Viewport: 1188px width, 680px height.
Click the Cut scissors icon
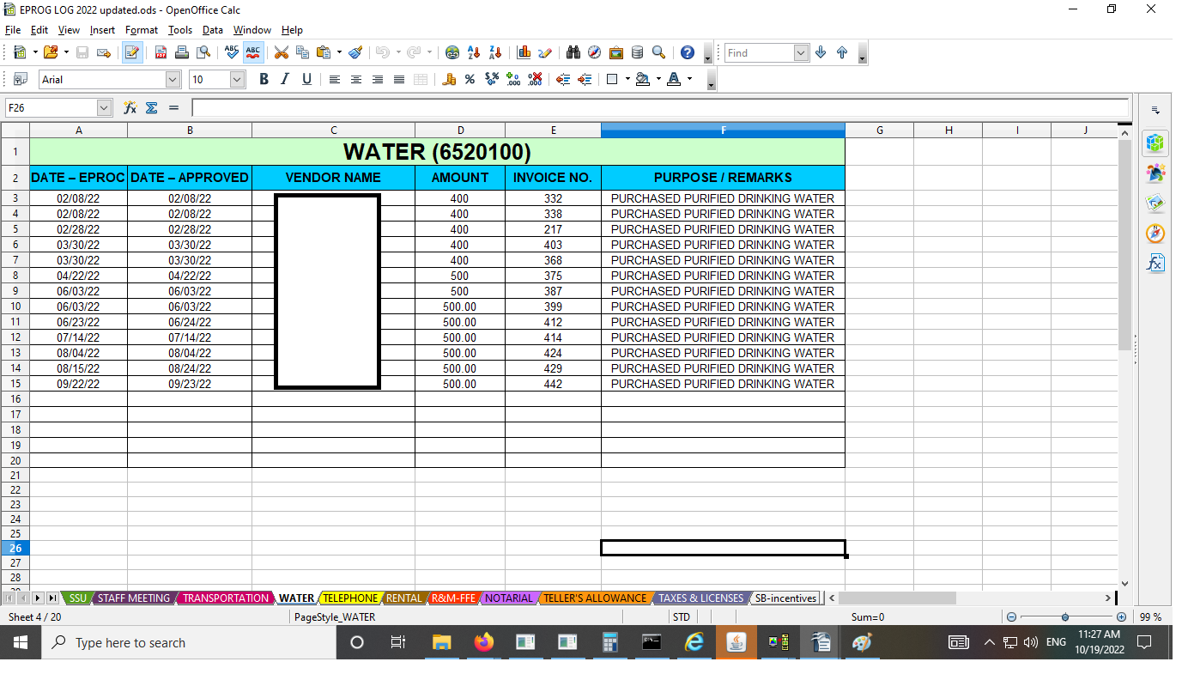[281, 52]
